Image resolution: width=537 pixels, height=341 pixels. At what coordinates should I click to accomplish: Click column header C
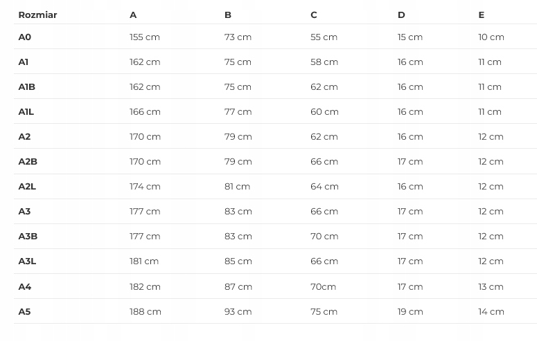pyautogui.click(x=314, y=15)
